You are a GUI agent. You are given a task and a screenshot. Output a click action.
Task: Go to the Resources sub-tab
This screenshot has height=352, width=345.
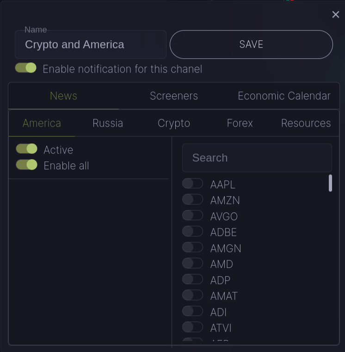point(306,123)
